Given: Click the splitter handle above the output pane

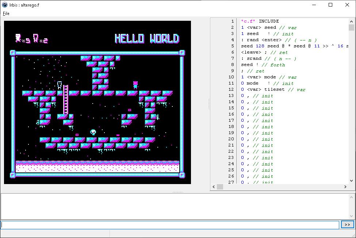Looking at the screenshot, I should tap(177, 192).
